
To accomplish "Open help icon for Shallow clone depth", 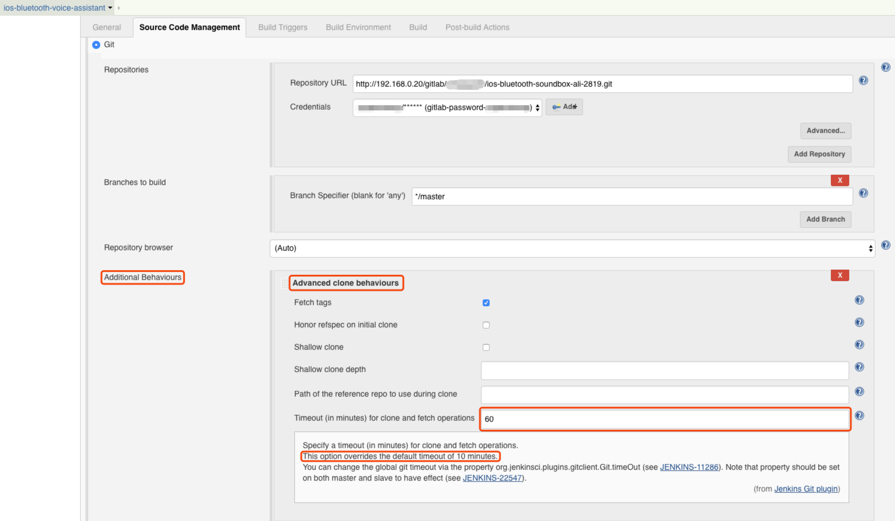I will coord(859,367).
